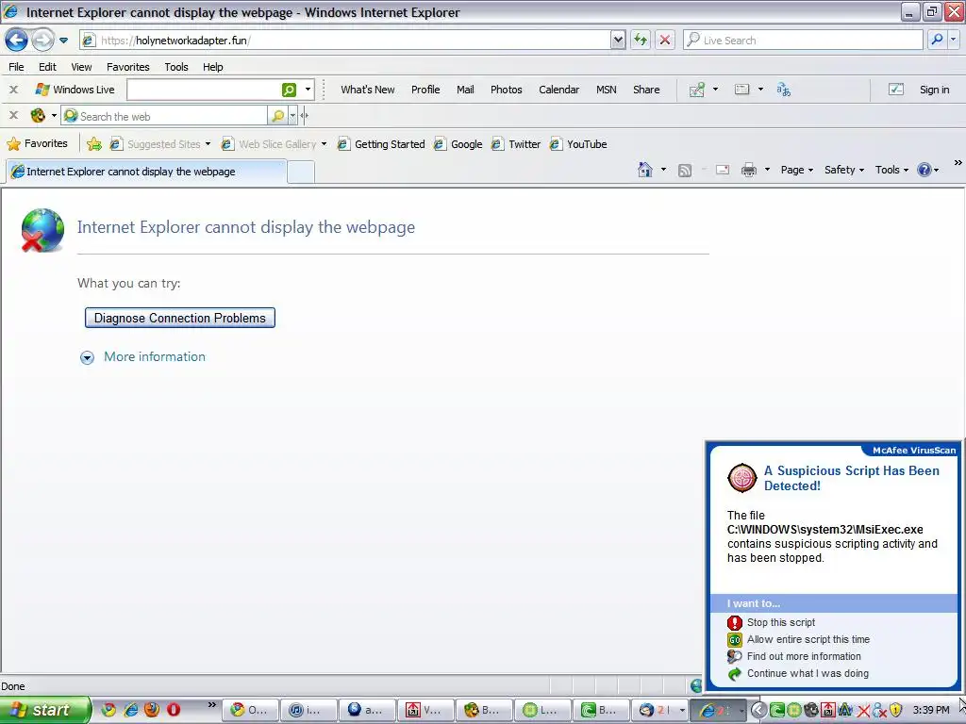Click the Windows Live translate icon
This screenshot has height=724, width=966.
click(784, 90)
